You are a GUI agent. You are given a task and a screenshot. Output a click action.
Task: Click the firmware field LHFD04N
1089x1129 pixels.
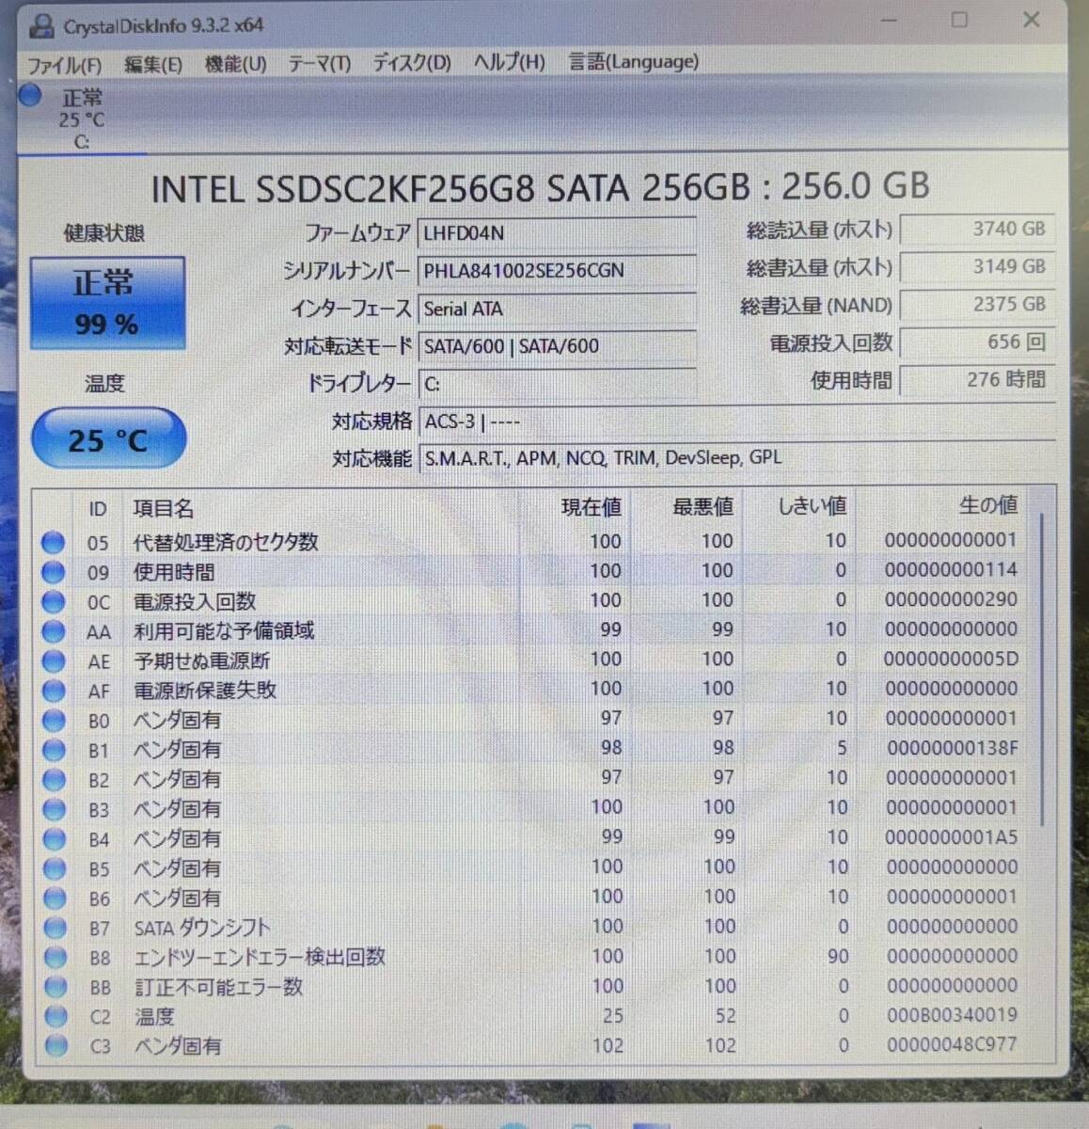click(x=557, y=232)
